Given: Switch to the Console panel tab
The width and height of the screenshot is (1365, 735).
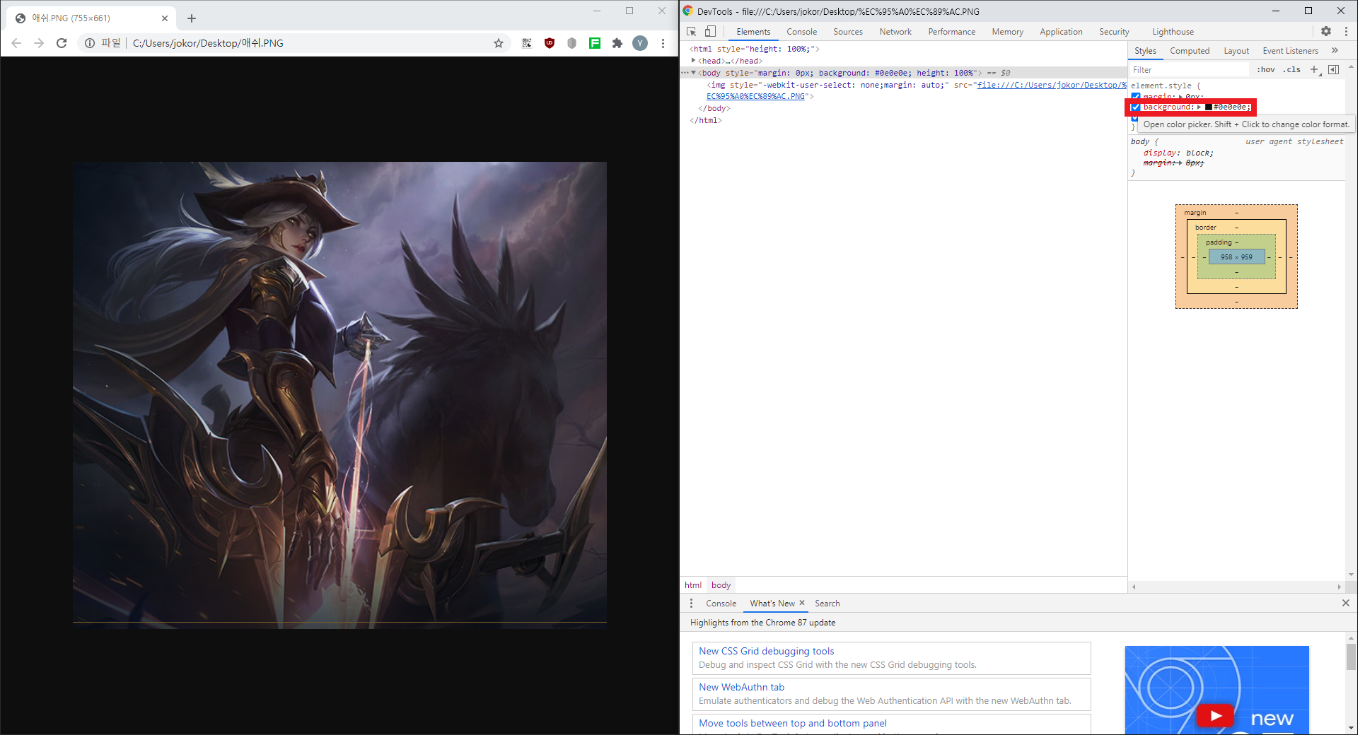Looking at the screenshot, I should 801,32.
